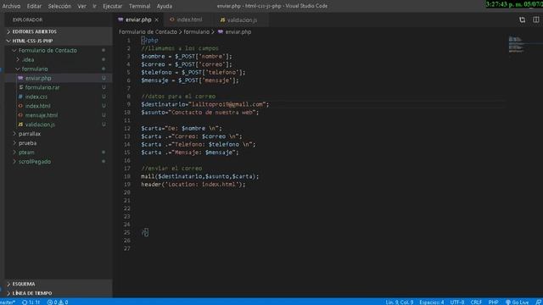543x305 pixels.
Task: Click line number 9 in the gutter
Action: pos(129,104)
